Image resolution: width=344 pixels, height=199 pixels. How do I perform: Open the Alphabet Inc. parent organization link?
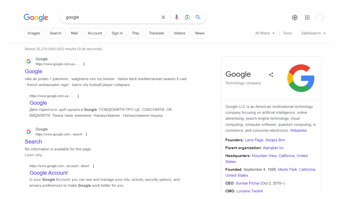(274, 148)
